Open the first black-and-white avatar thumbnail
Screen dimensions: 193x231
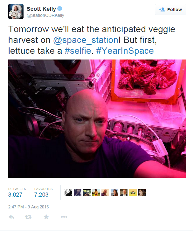[x=68, y=192]
